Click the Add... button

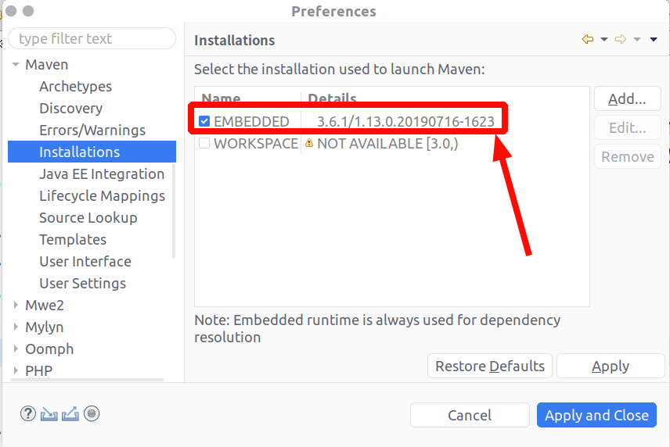[x=627, y=99]
